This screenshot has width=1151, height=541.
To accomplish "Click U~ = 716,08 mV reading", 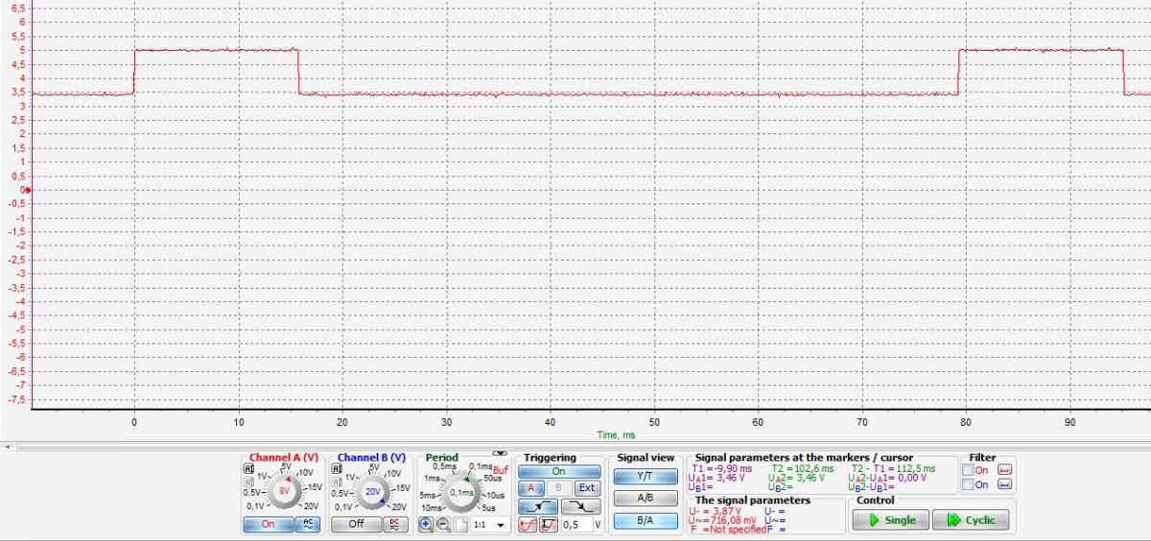I will coord(722,520).
